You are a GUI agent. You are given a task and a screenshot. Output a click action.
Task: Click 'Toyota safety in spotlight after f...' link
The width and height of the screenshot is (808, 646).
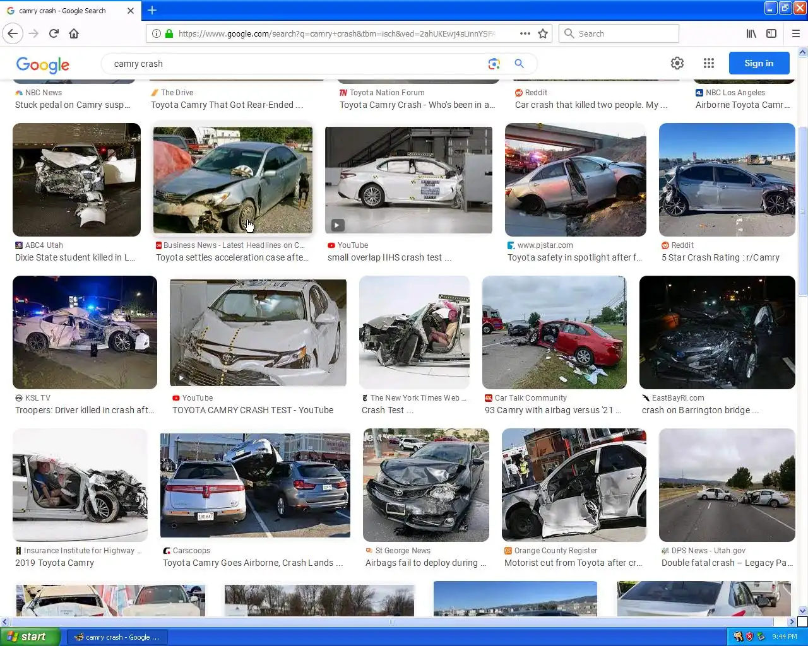[x=574, y=257]
